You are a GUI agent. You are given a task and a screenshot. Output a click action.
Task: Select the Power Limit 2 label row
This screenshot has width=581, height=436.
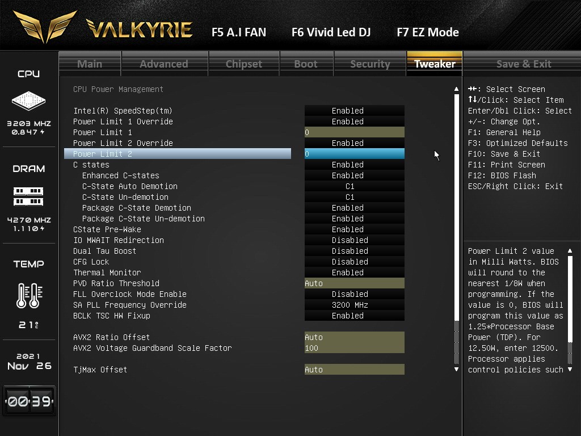pos(178,153)
